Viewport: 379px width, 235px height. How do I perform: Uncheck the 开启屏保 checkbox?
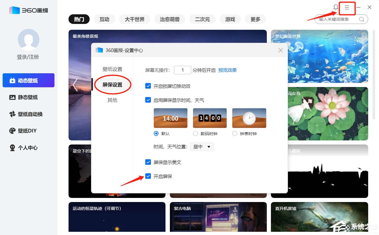coord(148,176)
